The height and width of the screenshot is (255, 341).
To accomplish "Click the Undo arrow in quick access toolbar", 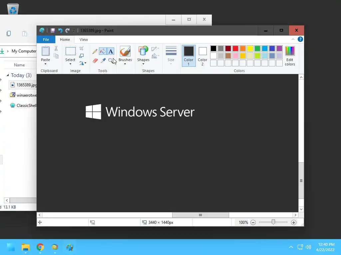I will 60,31.
